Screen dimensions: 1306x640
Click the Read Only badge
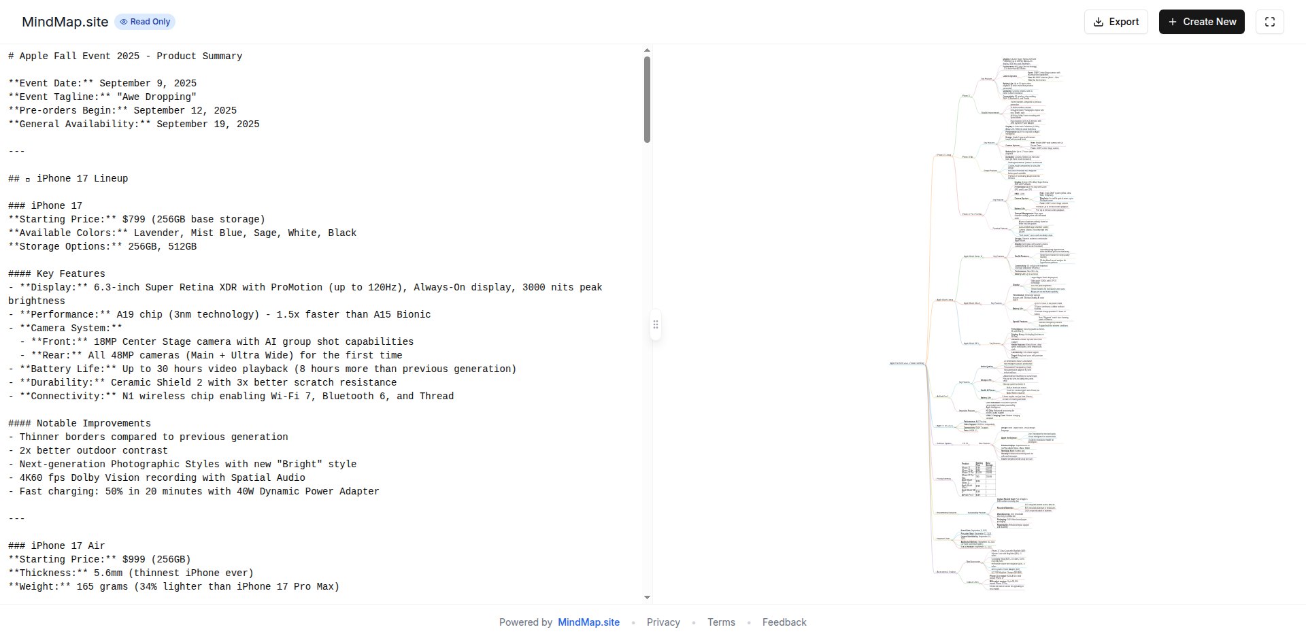145,22
